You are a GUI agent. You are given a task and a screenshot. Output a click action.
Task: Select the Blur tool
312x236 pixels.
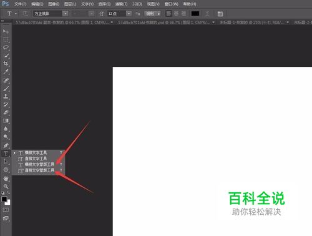point(6,129)
